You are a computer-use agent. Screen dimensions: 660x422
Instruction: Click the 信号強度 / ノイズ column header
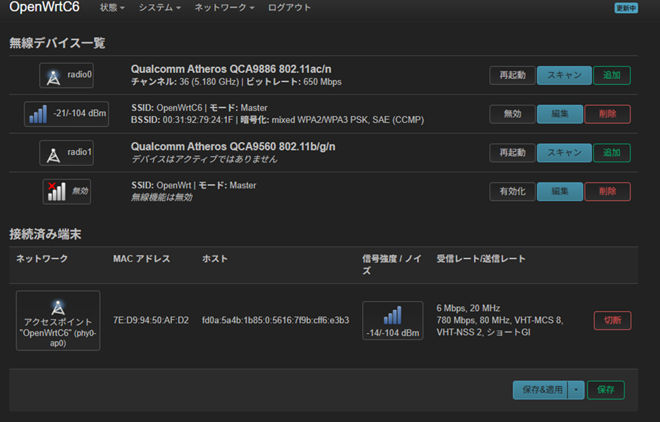pyautogui.click(x=392, y=265)
